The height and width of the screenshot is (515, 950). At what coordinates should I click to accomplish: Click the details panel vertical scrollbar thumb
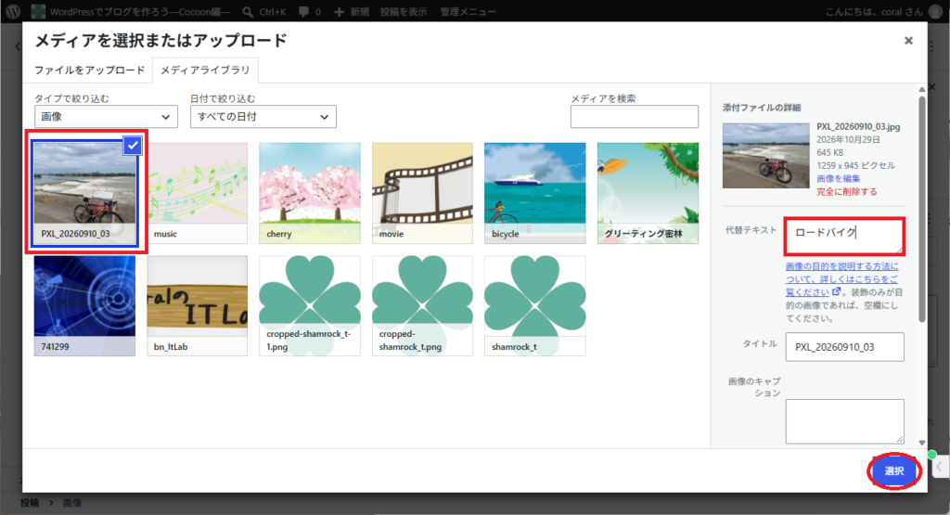[x=921, y=209]
